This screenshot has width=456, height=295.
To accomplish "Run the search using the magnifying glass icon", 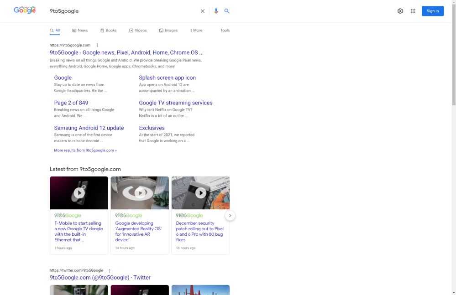I will (227, 11).
